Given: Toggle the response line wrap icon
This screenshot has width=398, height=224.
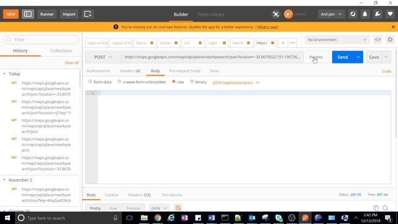Looking at the screenshot, I should [178, 208].
